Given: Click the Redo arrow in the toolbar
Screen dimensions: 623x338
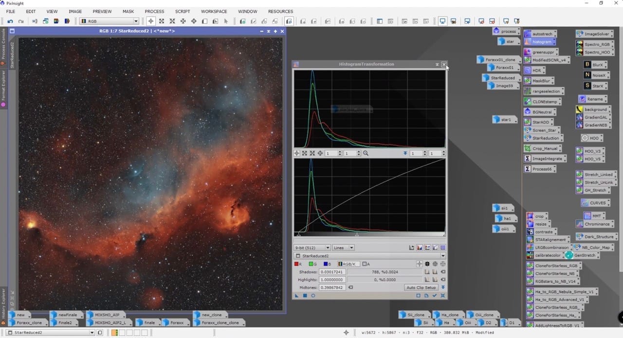Looking at the screenshot, I should click(21, 21).
